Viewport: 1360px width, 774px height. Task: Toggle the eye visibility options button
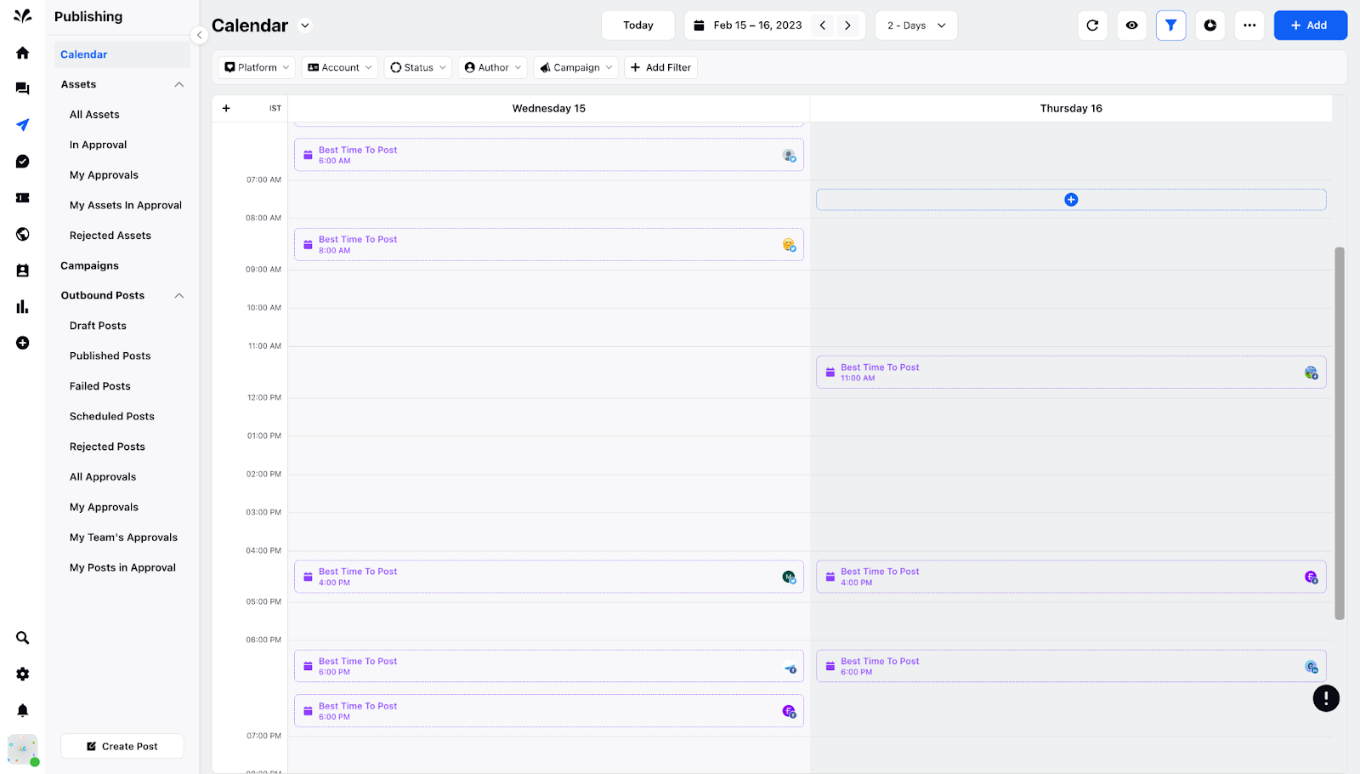click(x=1131, y=26)
